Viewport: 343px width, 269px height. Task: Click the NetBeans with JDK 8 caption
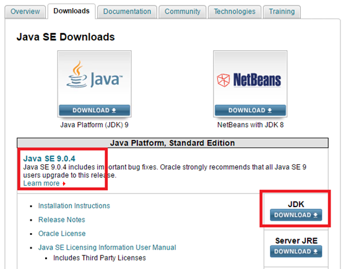pos(251,125)
